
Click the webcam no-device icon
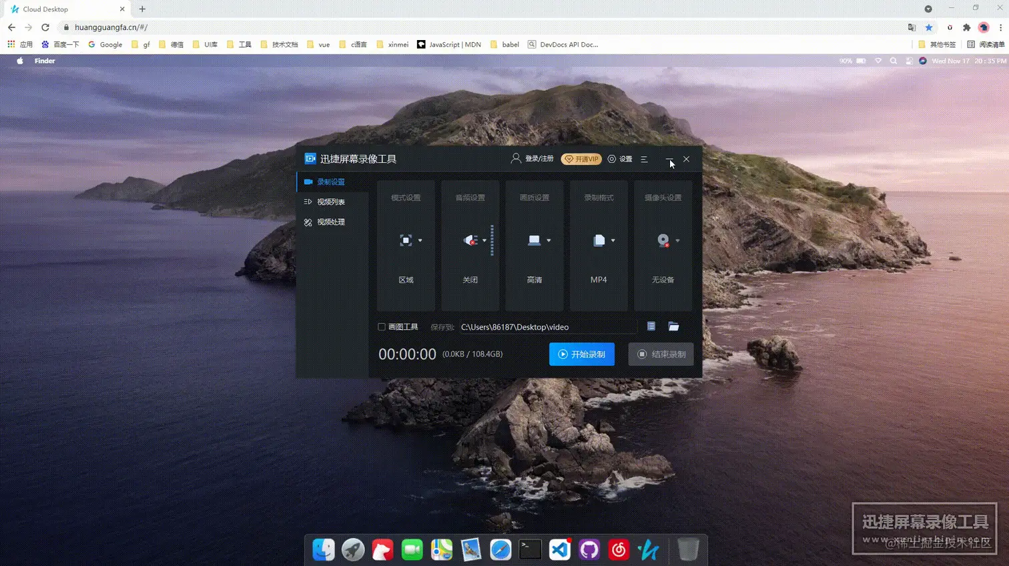[x=663, y=240]
